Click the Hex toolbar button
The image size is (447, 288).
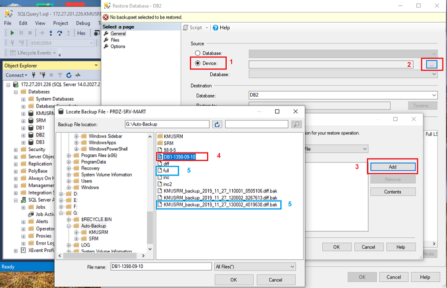click(81, 33)
